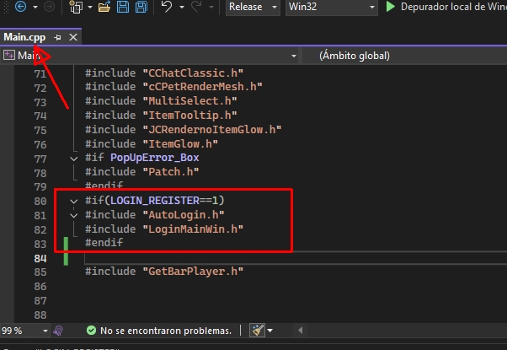The width and height of the screenshot is (507, 350).
Task: Click the GetBarPlayer.h include line
Action: coord(164,272)
